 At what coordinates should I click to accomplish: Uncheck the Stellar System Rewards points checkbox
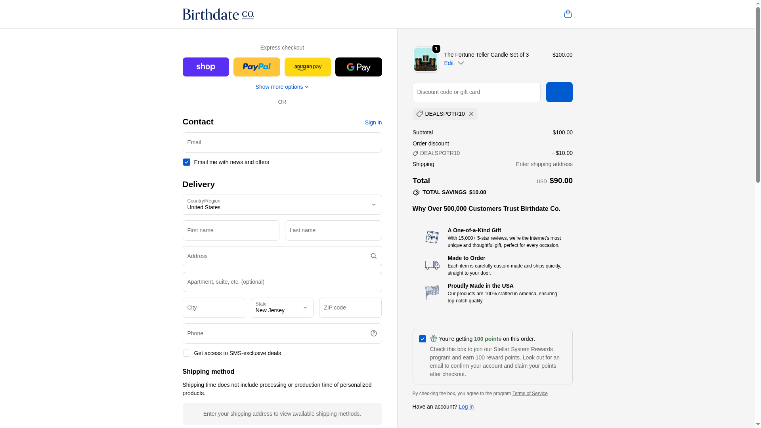pos(423,339)
